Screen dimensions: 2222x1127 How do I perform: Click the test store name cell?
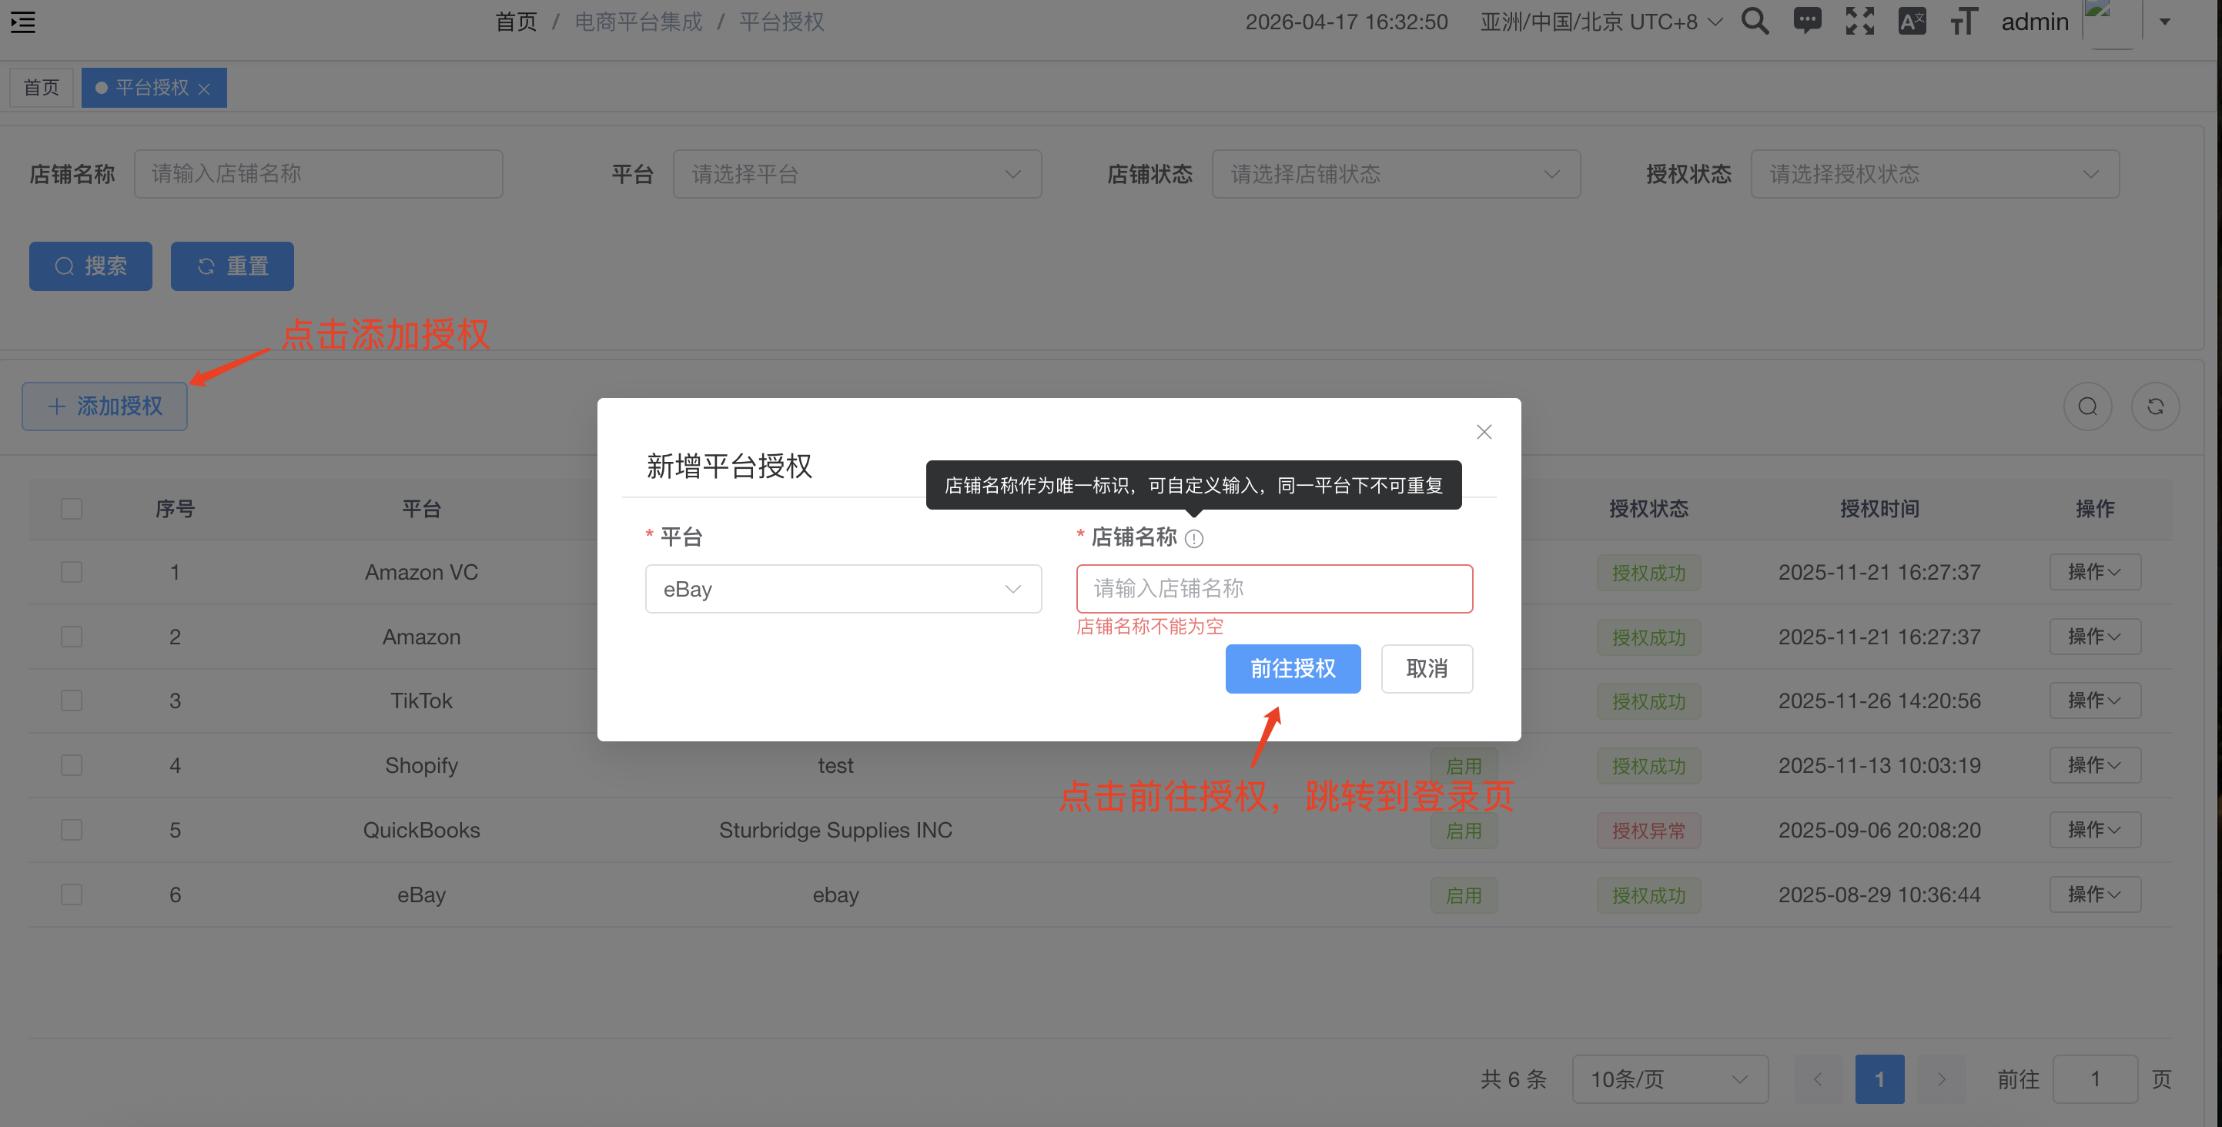tap(835, 766)
